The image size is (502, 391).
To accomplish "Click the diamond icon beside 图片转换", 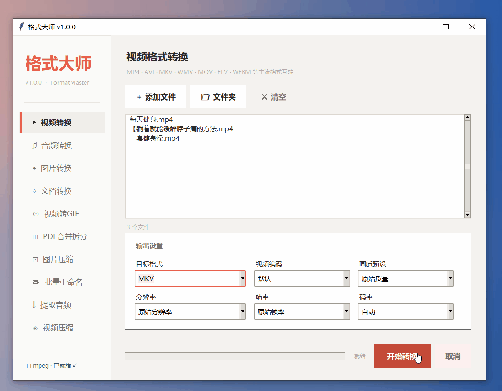I will click(x=34, y=168).
